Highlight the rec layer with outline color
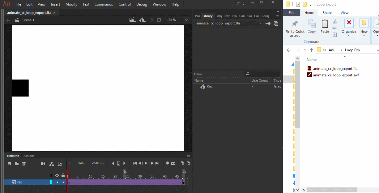 click(51, 182)
